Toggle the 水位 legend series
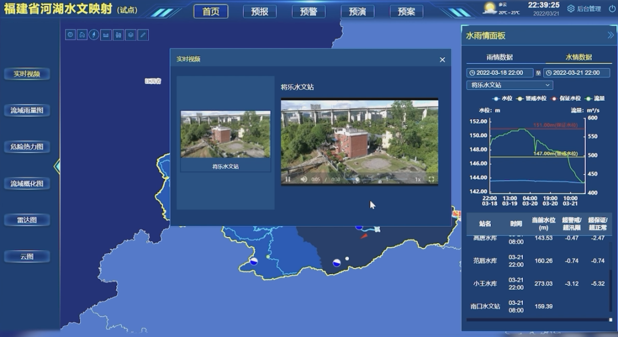Viewport: 618px width, 337px height. (502, 98)
